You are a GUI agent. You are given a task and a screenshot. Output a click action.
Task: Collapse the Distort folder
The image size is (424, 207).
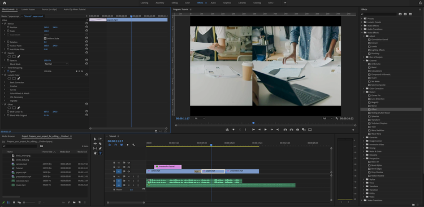364,92
